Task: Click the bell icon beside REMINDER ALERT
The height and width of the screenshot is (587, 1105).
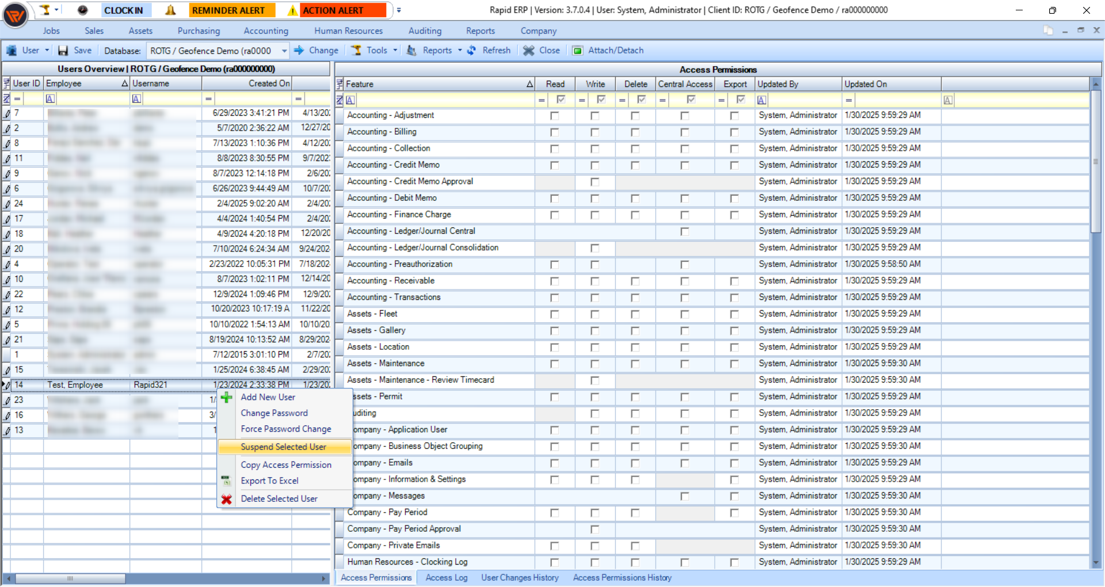Action: click(x=170, y=10)
